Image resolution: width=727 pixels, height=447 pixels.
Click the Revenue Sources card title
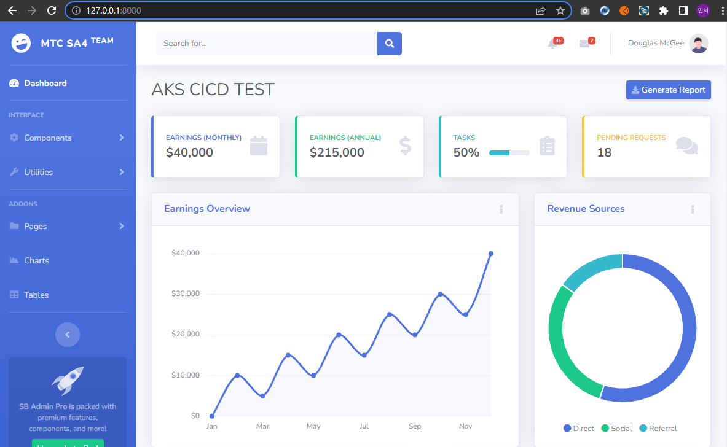586,208
